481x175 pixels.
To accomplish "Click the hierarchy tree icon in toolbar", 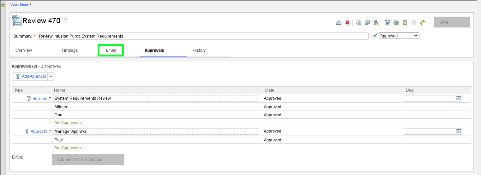I will coord(376,22).
